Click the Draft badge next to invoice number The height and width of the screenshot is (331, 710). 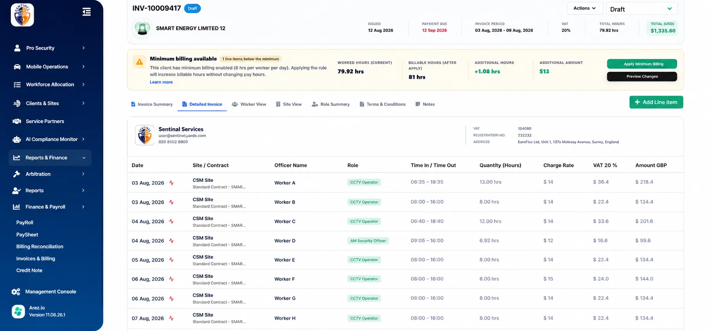click(193, 8)
